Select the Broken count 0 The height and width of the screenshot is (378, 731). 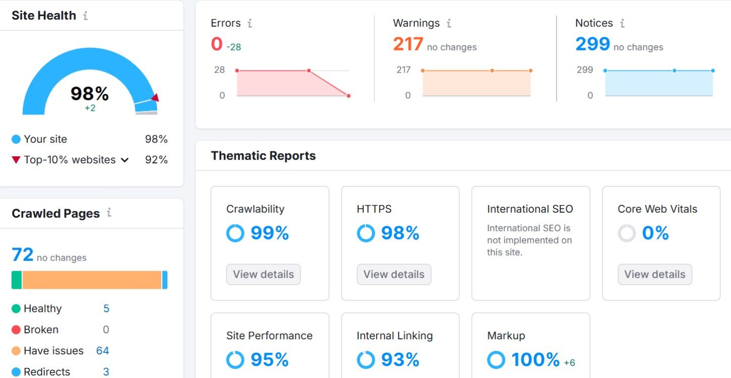(106, 330)
